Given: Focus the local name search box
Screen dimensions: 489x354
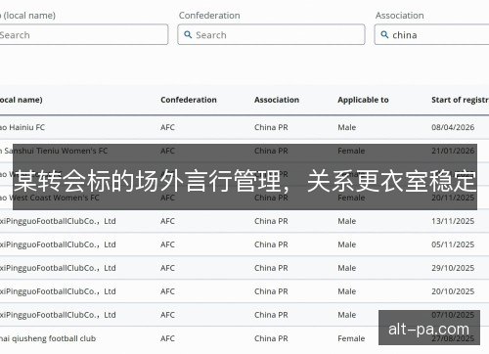Looking at the screenshot, I should 84,34.
